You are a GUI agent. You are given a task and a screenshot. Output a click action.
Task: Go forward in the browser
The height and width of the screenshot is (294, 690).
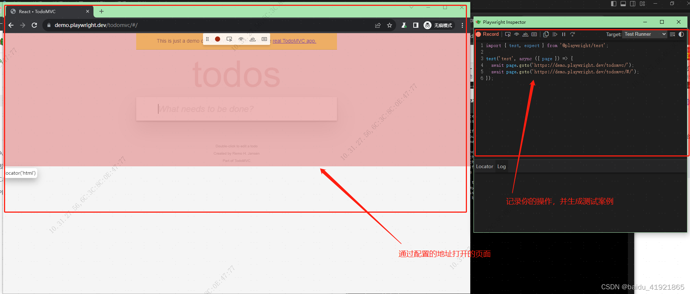point(23,25)
